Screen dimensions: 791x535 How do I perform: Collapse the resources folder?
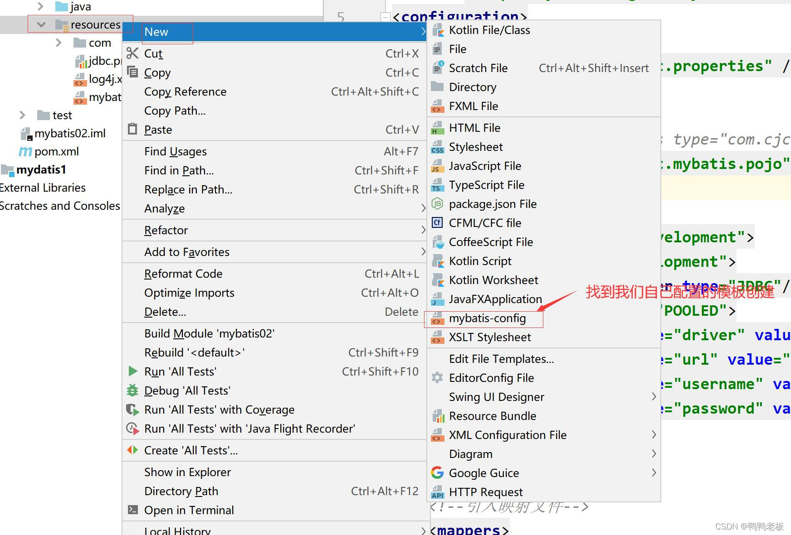[41, 24]
